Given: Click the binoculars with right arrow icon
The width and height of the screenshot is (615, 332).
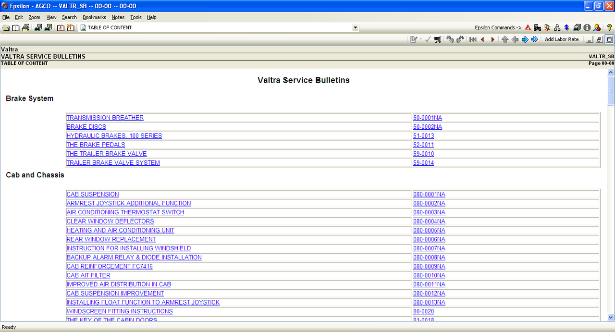Looking at the screenshot, I should click(x=460, y=39).
